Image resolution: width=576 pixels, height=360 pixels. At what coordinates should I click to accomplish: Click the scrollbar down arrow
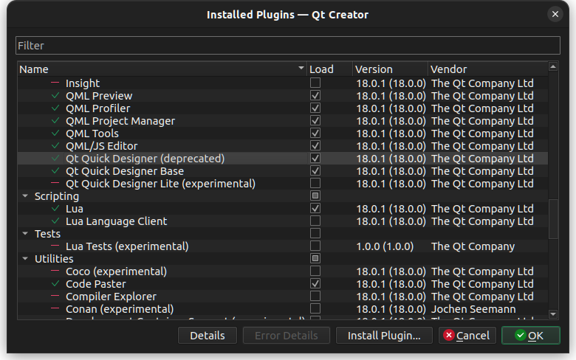[553, 314]
